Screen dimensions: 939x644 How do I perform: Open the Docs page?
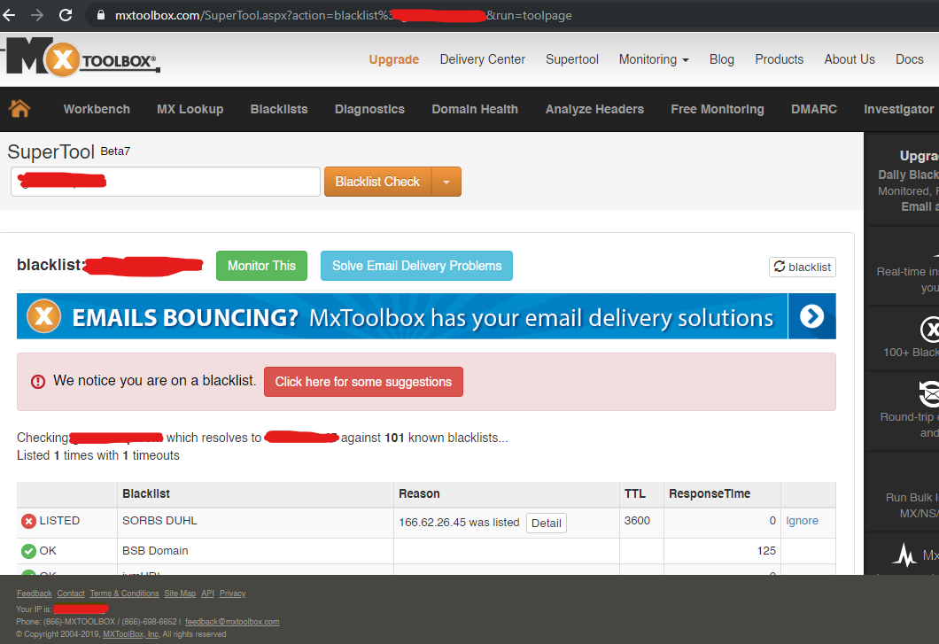pyautogui.click(x=909, y=59)
